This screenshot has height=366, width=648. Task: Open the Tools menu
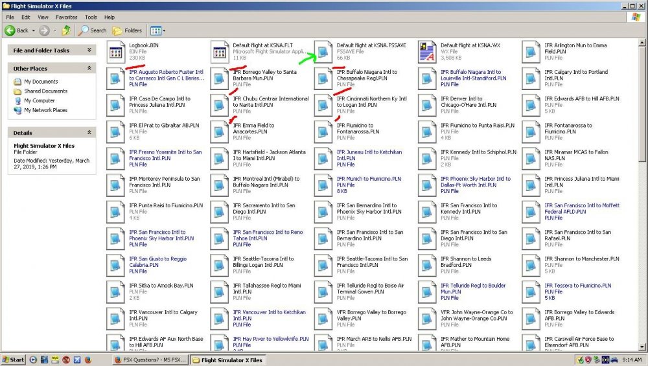pyautogui.click(x=91, y=17)
